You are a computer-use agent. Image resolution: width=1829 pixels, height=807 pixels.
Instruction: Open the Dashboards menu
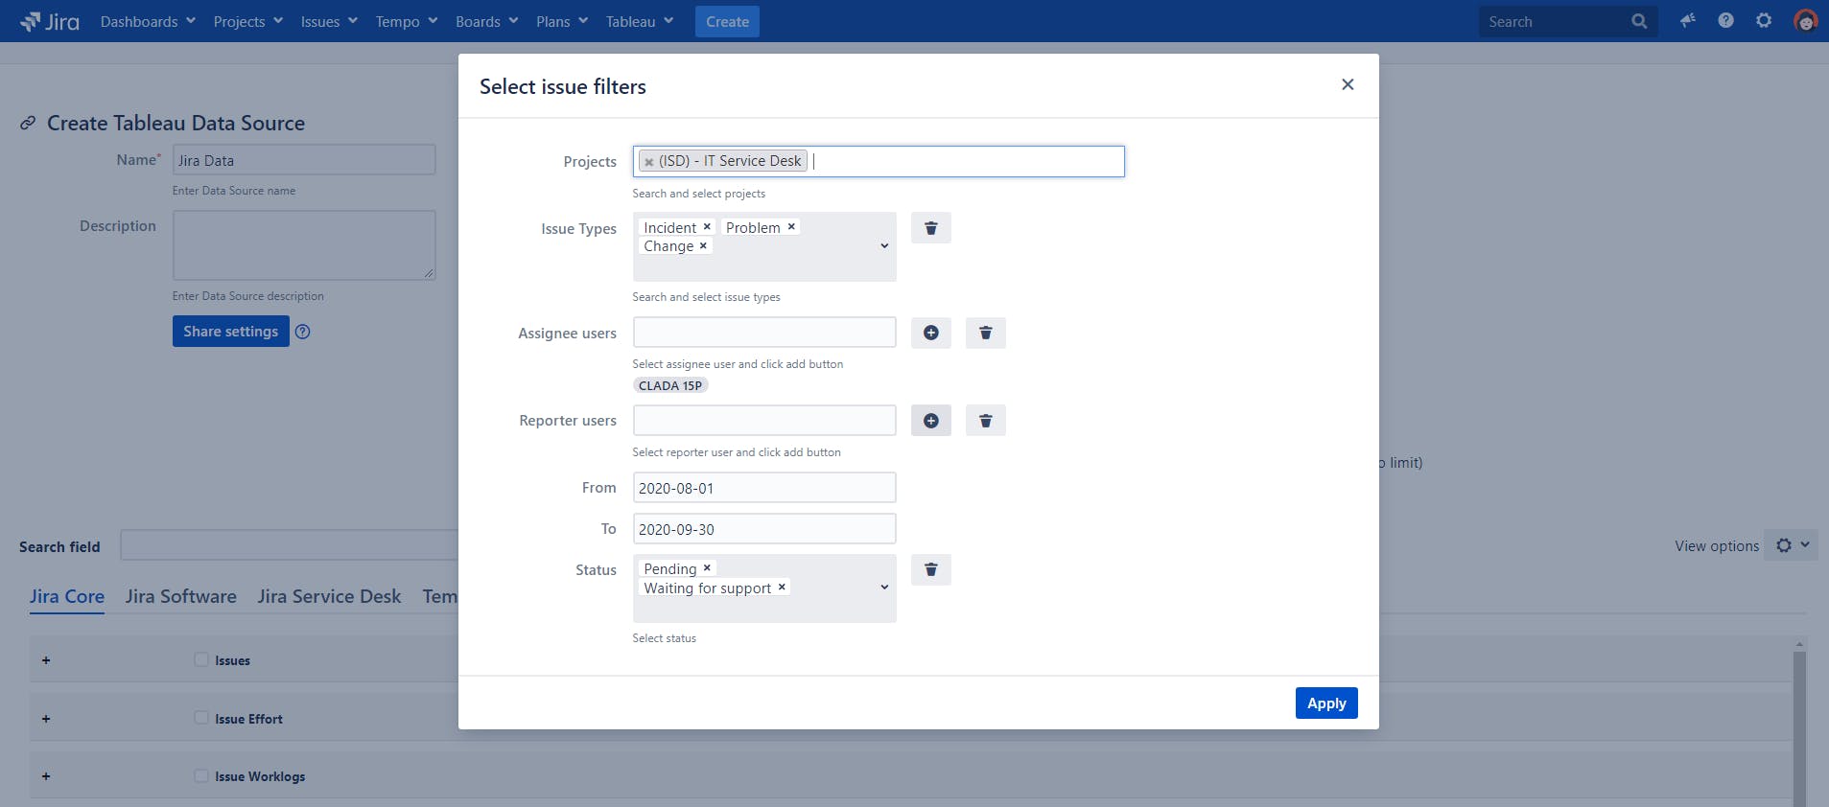click(148, 21)
